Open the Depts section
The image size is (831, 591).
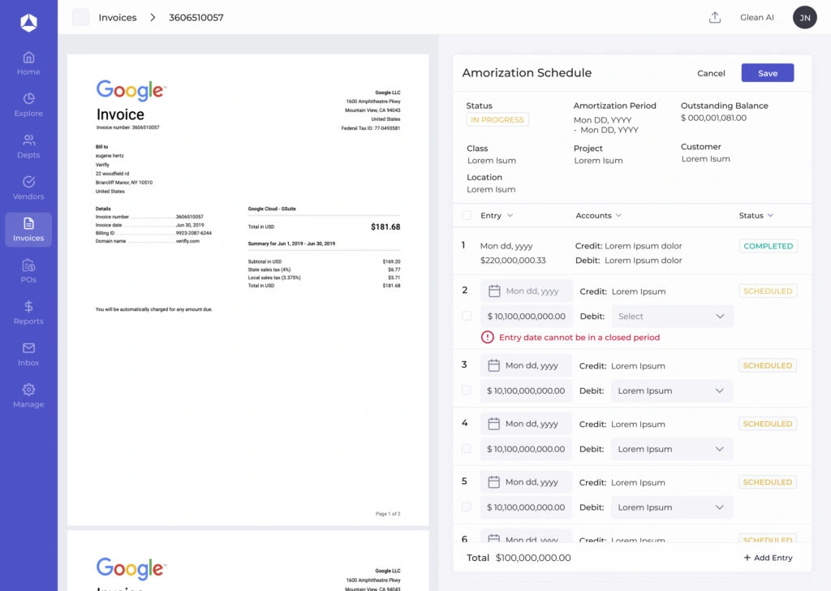coord(28,146)
